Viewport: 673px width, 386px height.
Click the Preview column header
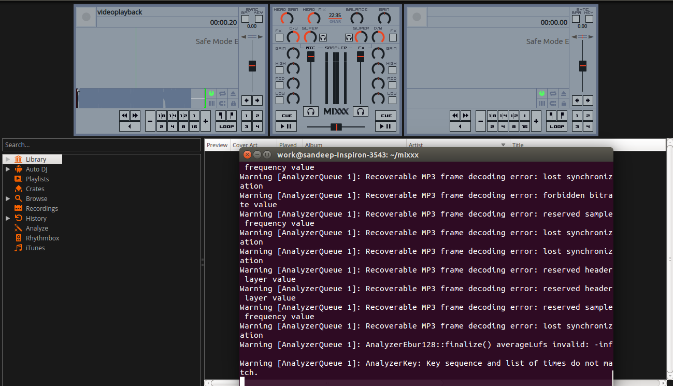[x=217, y=145]
